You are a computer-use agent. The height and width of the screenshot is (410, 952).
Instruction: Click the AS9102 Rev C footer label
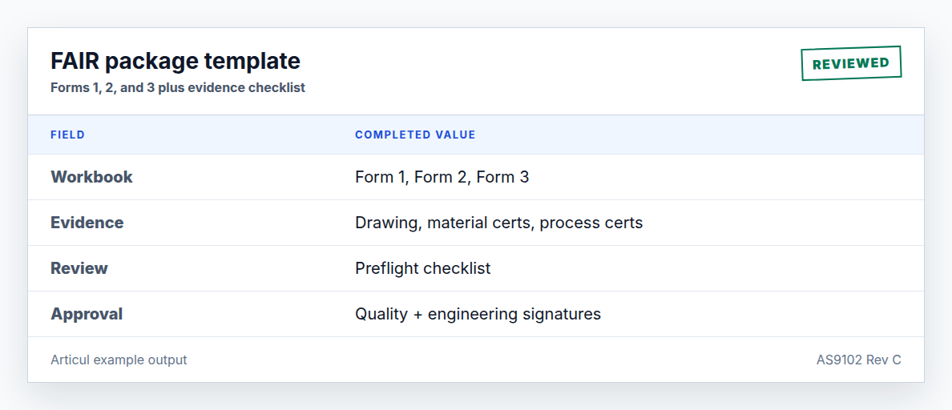tap(859, 360)
